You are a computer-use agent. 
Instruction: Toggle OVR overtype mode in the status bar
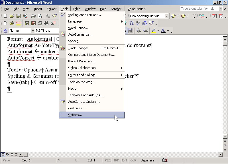coord(133,160)
